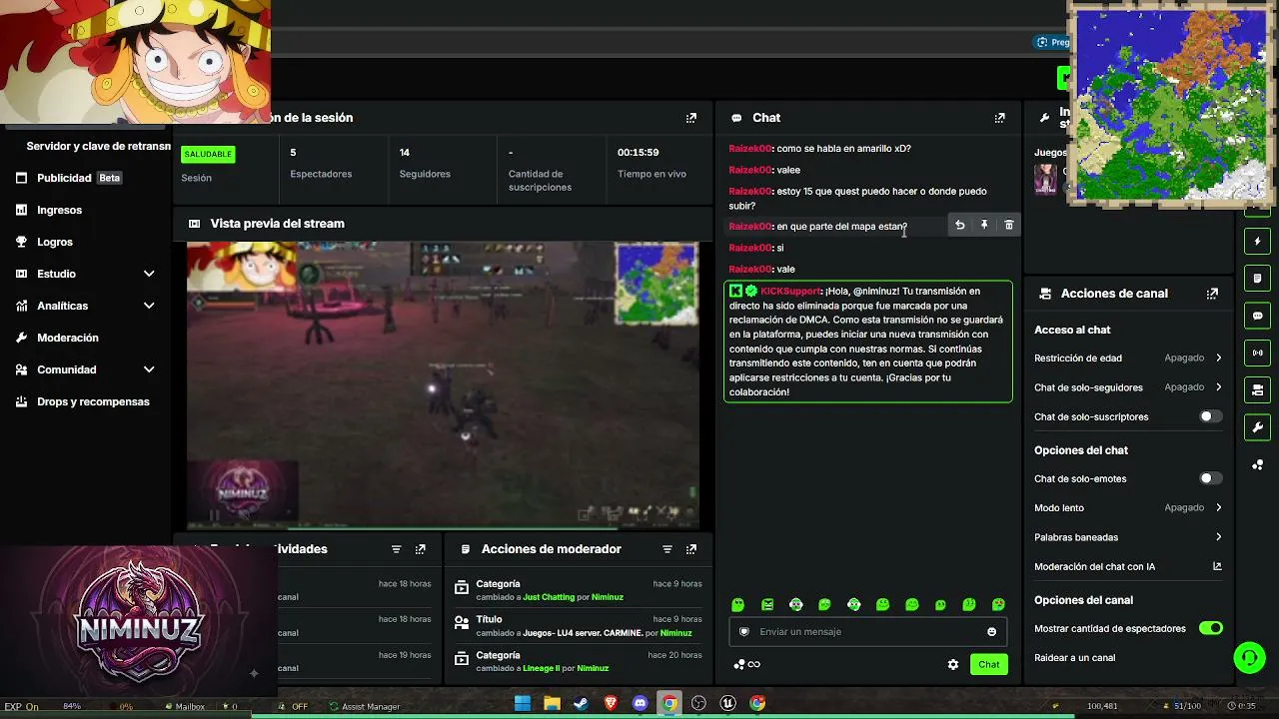Disable Mostrar cantidad de espectadores switch
Image resolution: width=1279 pixels, height=719 pixels.
(1210, 628)
